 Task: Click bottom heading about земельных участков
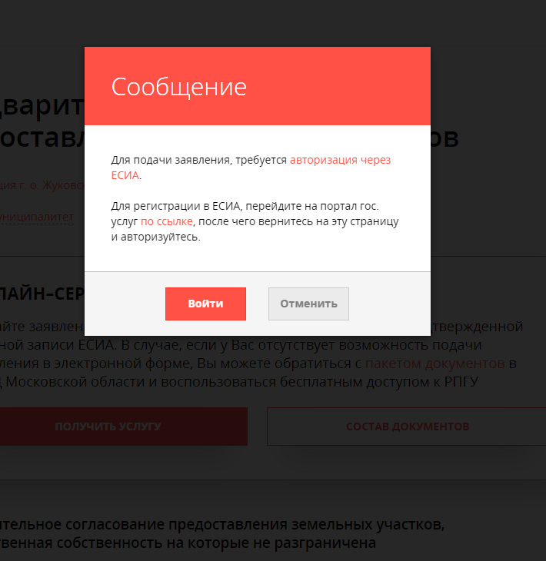pos(222,533)
